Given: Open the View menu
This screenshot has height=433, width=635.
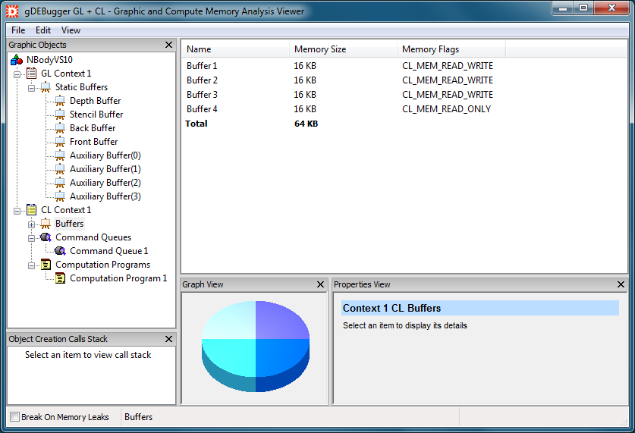Looking at the screenshot, I should (x=71, y=30).
